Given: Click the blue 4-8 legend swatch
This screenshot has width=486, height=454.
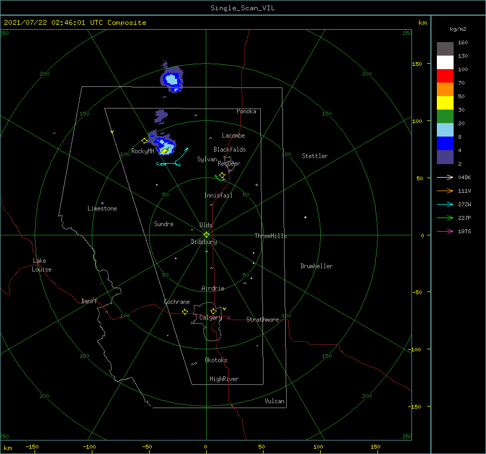Looking at the screenshot, I should coord(445,144).
